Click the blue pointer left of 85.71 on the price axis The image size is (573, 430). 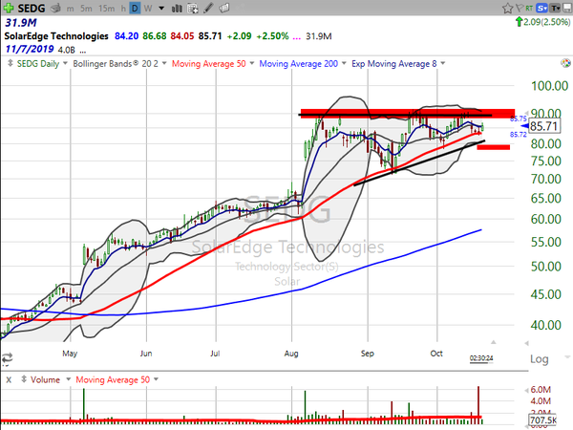pos(524,126)
